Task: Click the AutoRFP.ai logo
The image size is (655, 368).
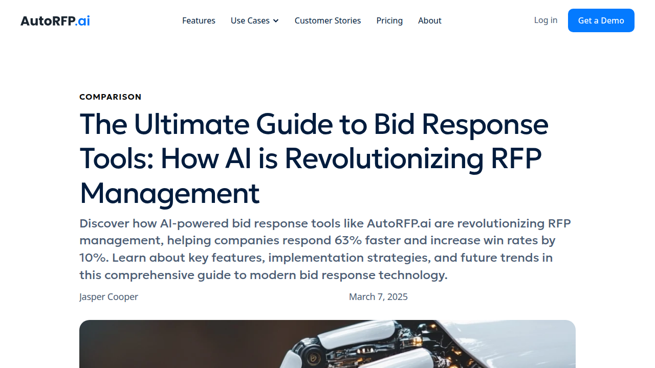Action: pyautogui.click(x=55, y=20)
